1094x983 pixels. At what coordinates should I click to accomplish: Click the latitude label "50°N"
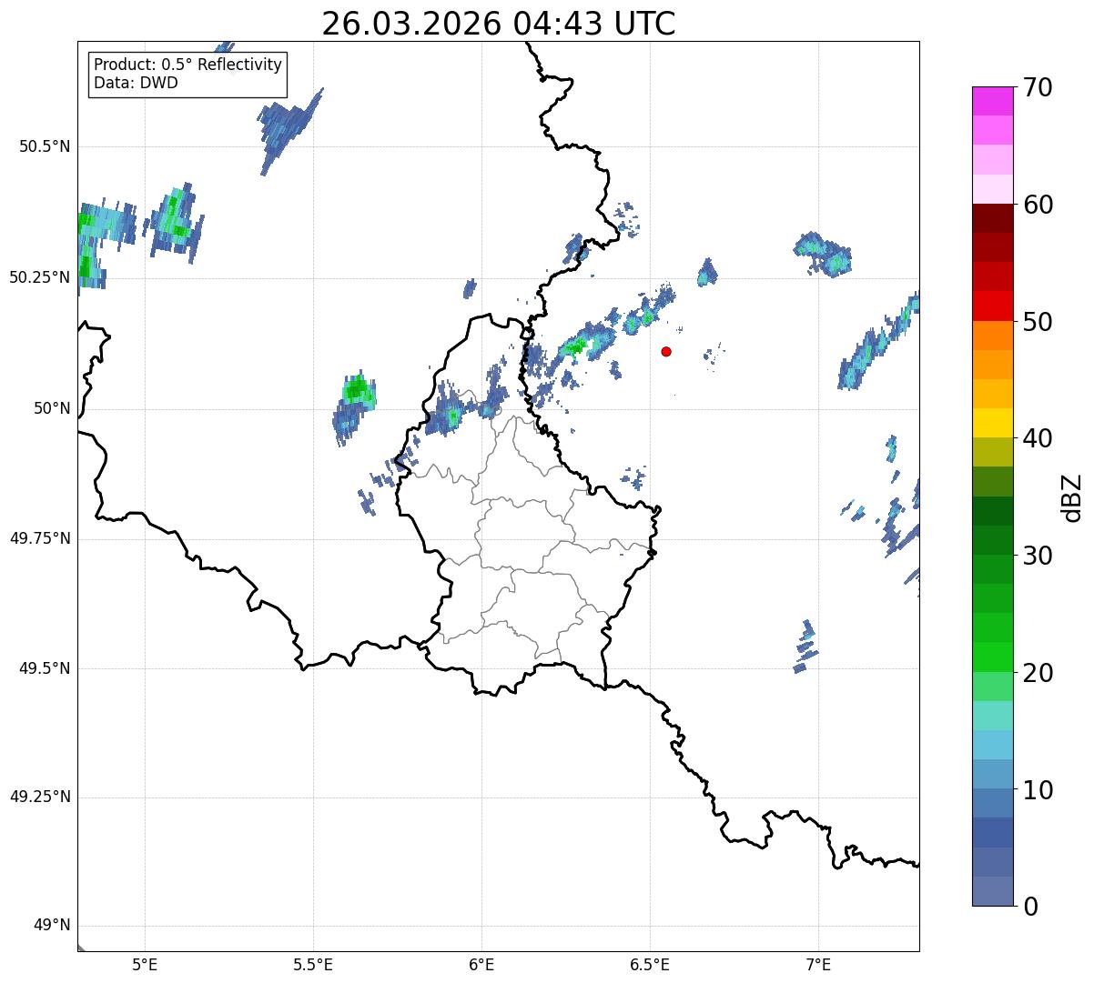tap(53, 408)
